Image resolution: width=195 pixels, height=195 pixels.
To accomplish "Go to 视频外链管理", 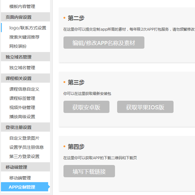I will pyautogui.click(x=22, y=107).
